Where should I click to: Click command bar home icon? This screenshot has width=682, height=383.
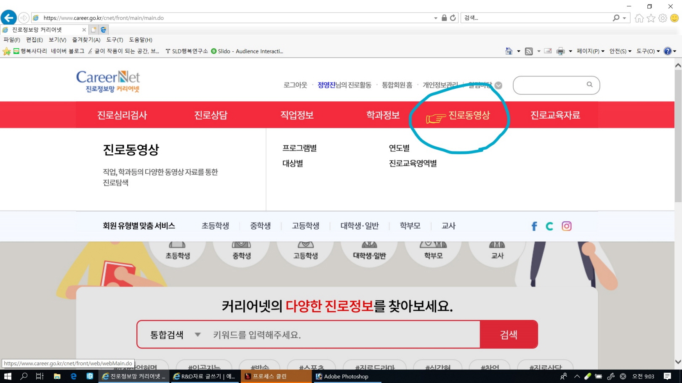pos(509,51)
